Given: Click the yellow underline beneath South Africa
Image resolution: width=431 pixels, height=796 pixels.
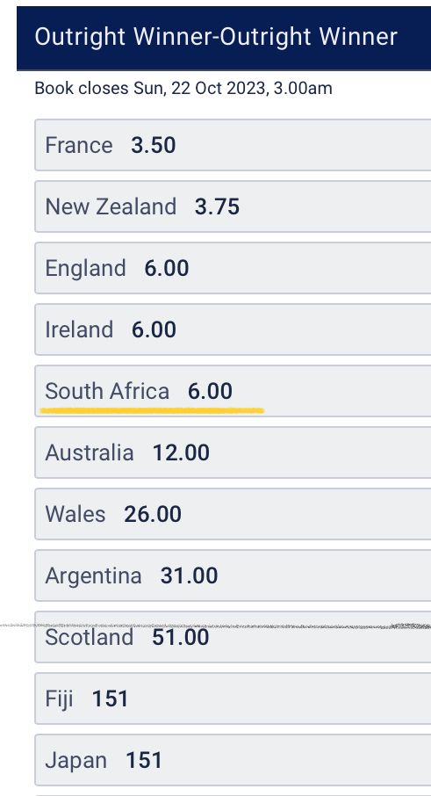Looking at the screenshot, I should [152, 409].
